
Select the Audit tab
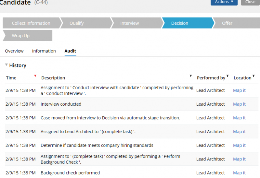70,51
